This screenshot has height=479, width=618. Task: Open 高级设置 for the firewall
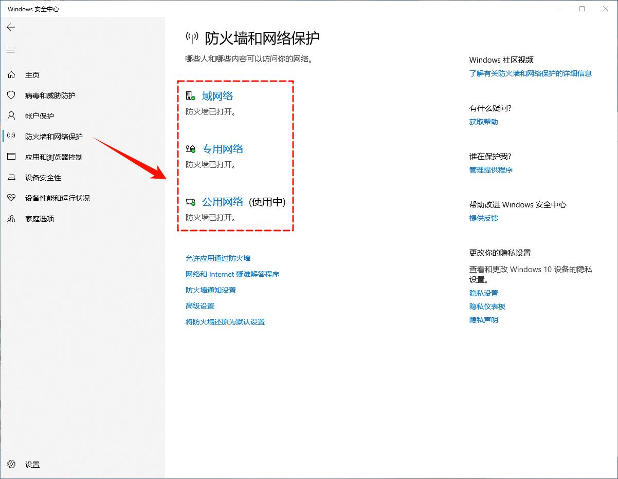point(199,305)
